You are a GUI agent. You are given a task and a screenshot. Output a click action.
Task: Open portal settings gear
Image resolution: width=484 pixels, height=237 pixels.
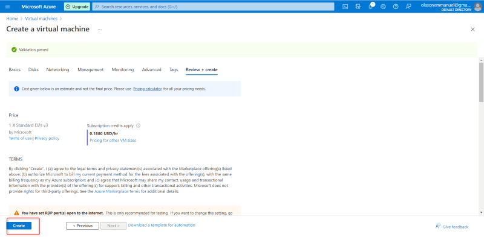(383, 7)
